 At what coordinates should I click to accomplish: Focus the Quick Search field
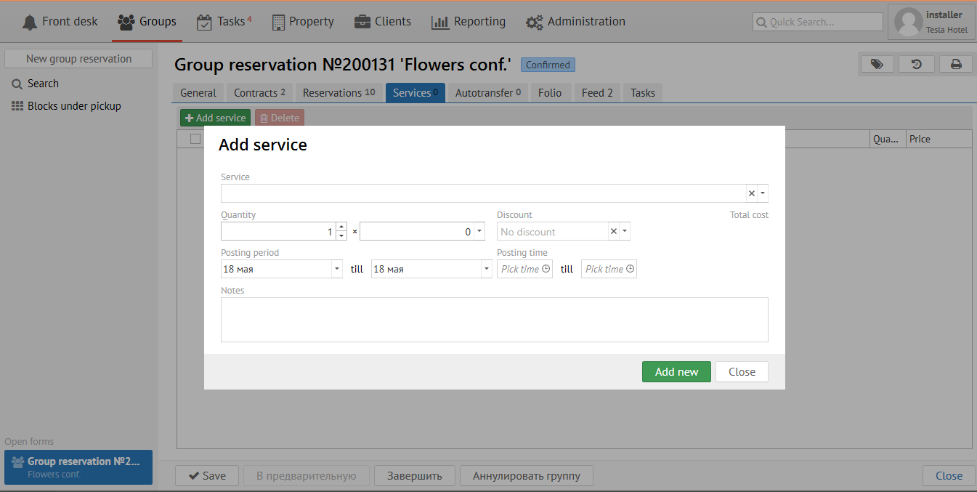(x=818, y=22)
